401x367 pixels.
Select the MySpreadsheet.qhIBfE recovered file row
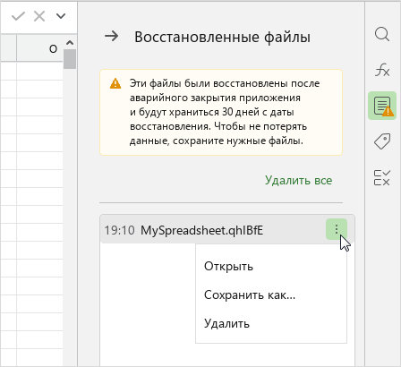tap(227, 229)
